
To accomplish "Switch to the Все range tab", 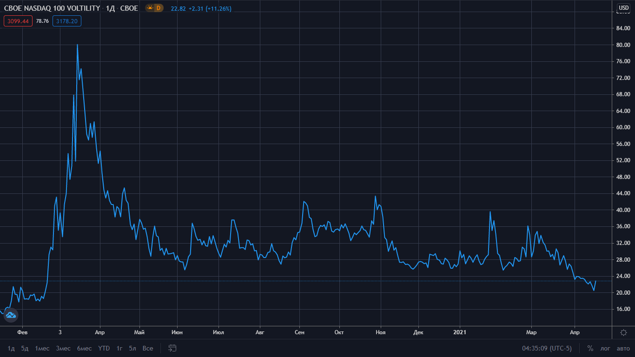I will (148, 349).
